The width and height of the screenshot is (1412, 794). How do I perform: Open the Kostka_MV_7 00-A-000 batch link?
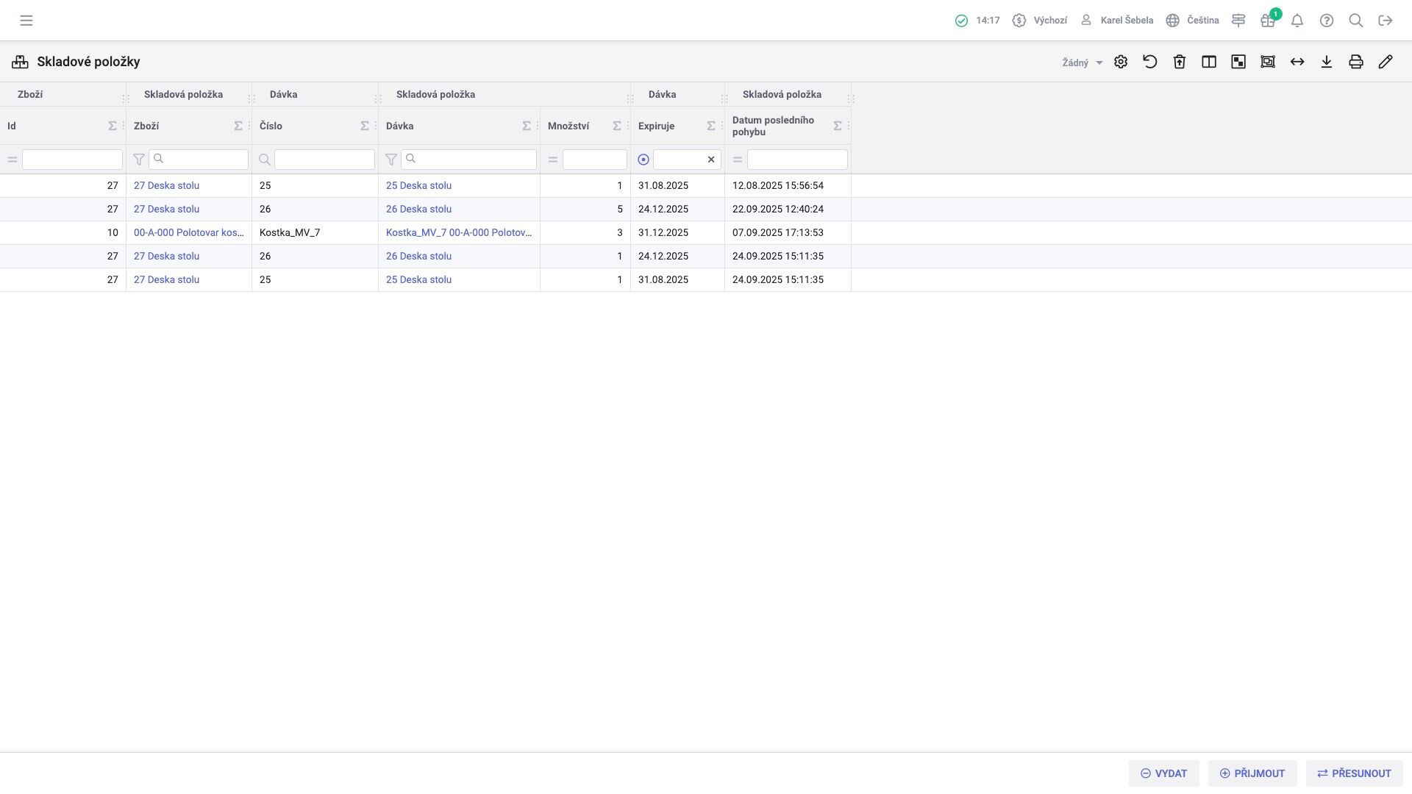pos(458,232)
